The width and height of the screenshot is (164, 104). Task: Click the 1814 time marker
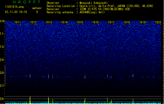click(x=64, y=22)
